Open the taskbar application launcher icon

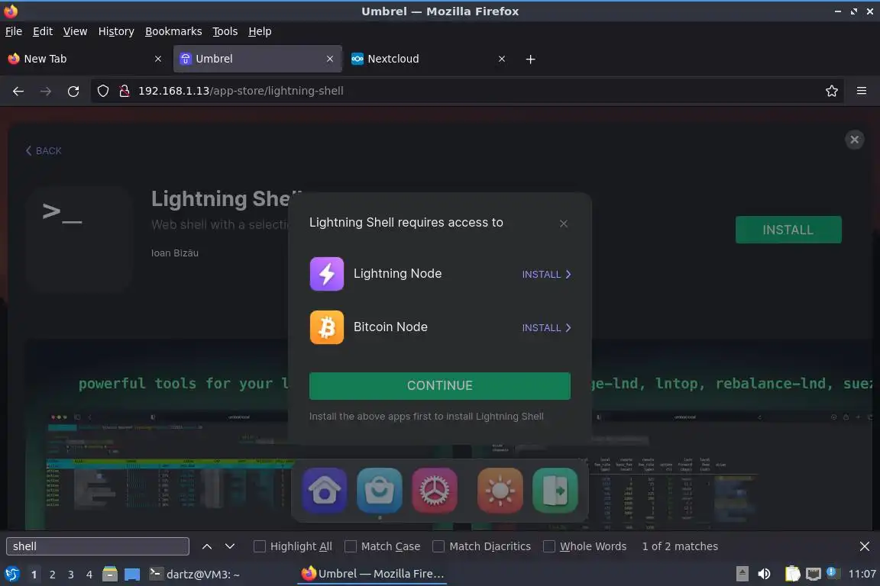(x=11, y=575)
